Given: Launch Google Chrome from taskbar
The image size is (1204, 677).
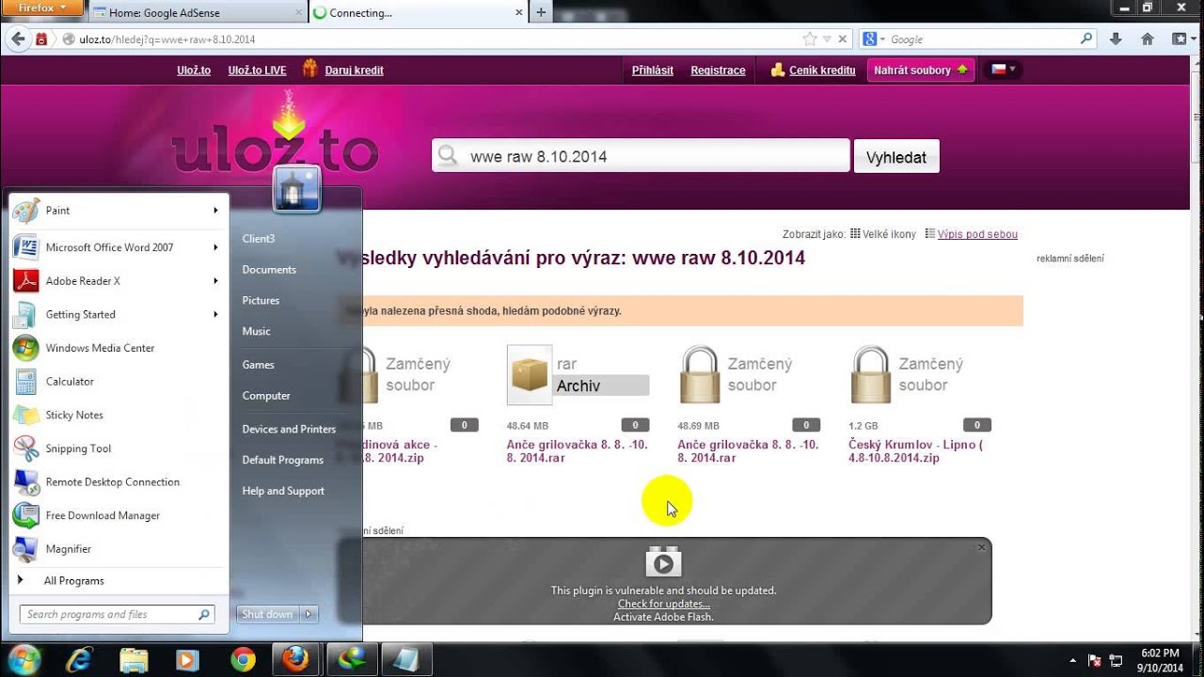Looking at the screenshot, I should click(243, 660).
